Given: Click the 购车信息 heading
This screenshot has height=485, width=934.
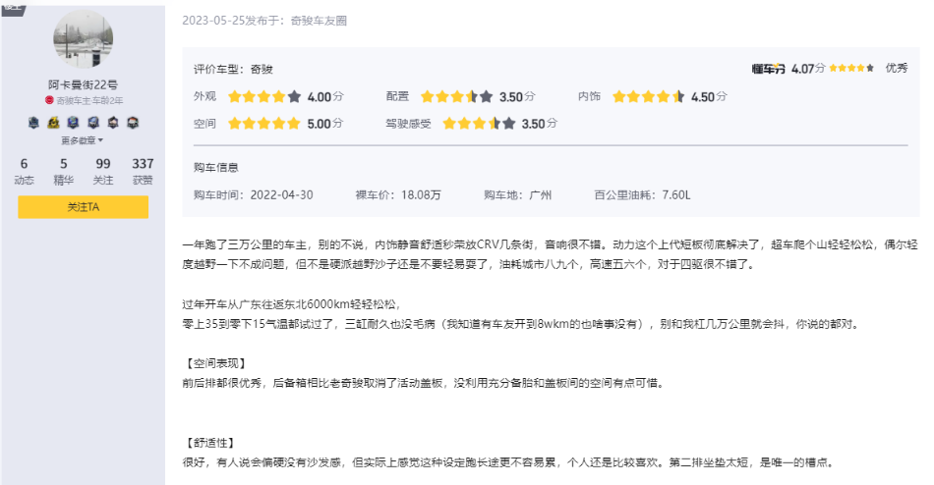Looking at the screenshot, I should [215, 168].
